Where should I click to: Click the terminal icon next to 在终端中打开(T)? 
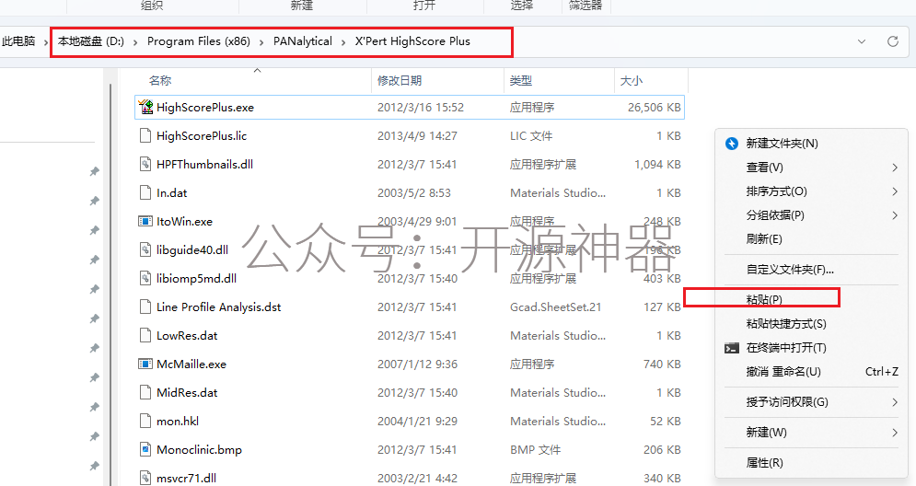(x=731, y=348)
